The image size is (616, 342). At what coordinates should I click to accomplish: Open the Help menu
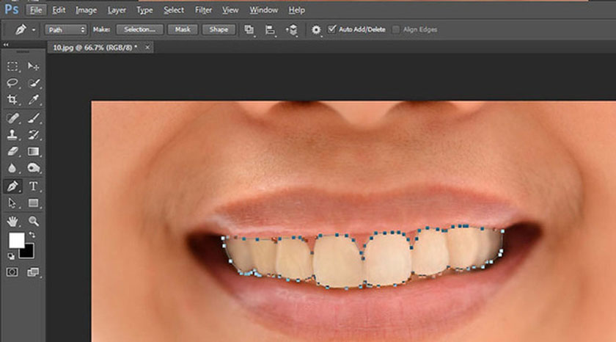click(296, 10)
